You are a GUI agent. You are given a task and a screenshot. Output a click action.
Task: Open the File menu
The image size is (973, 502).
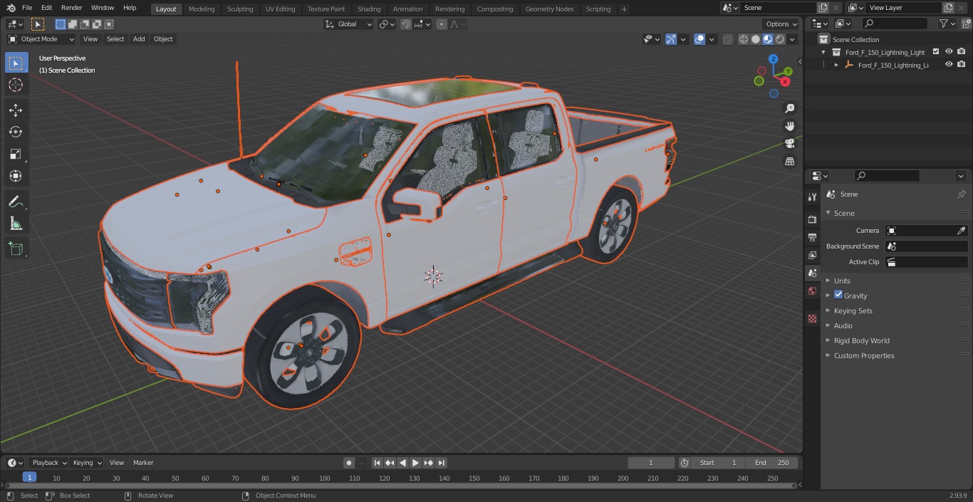(x=27, y=8)
